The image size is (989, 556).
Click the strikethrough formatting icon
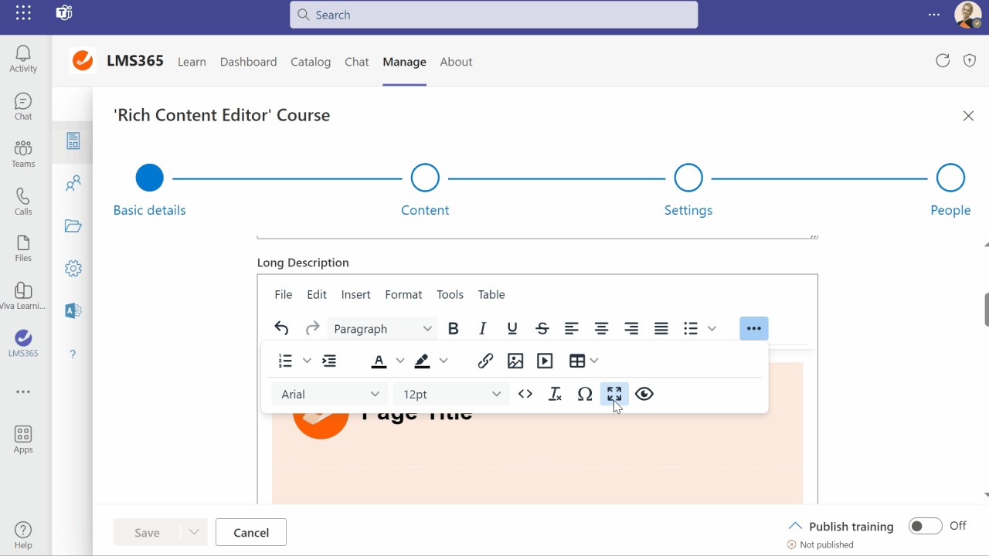pos(542,329)
